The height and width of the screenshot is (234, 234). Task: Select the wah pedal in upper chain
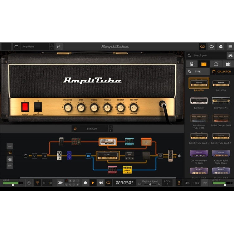click(x=61, y=141)
